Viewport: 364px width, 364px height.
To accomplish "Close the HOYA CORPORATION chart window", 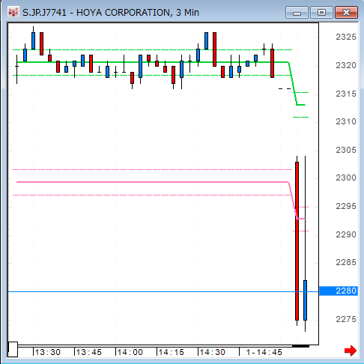I will tap(346, 13).
